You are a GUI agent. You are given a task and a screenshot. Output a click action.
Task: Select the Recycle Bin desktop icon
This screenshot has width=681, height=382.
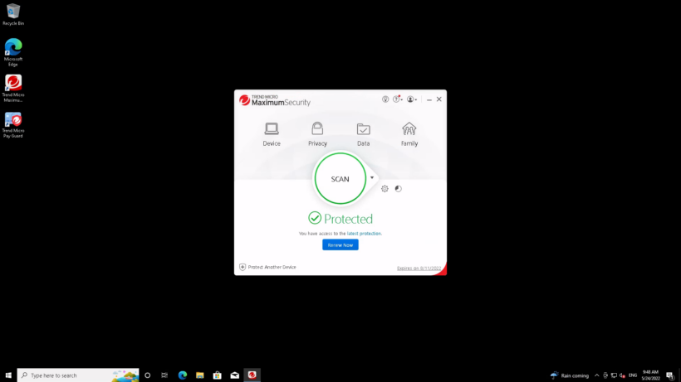pos(13,14)
